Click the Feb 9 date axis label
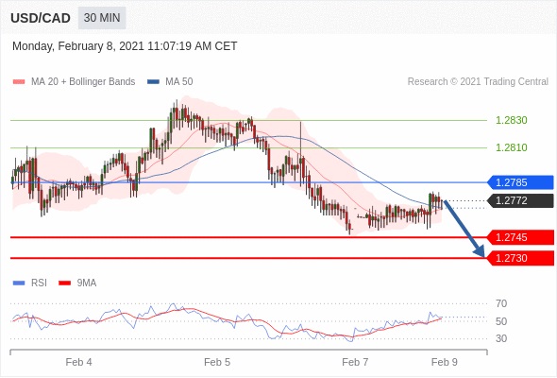The width and height of the screenshot is (557, 378). 445,362
